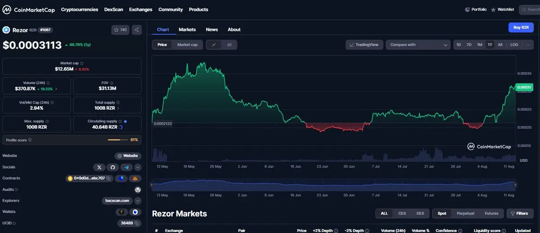Click the +2% Depth info icon
The height and width of the screenshot is (233, 540).
pos(336,230)
